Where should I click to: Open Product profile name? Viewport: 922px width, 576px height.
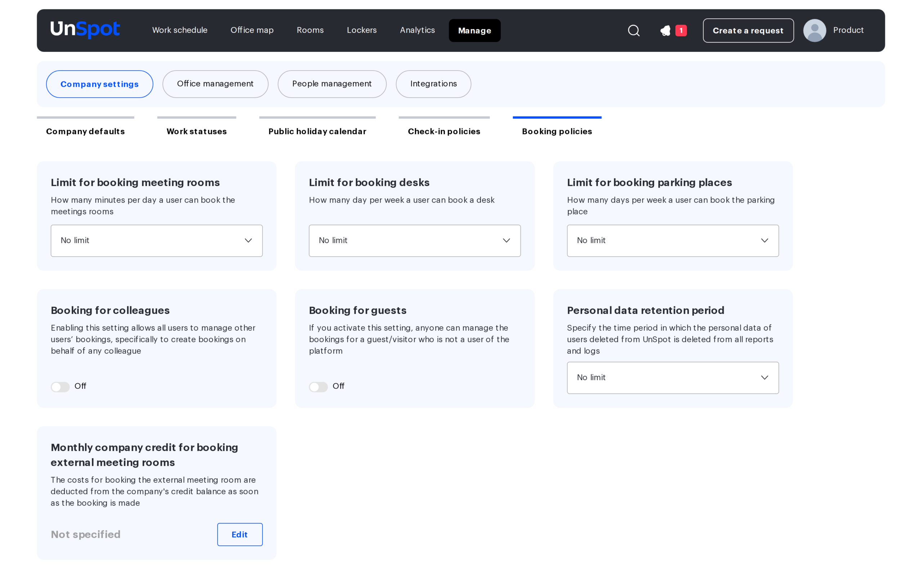(x=848, y=30)
